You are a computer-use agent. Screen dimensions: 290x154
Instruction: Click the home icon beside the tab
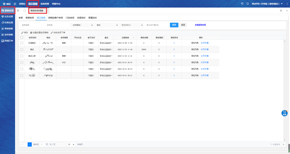pyautogui.click(x=24, y=10)
